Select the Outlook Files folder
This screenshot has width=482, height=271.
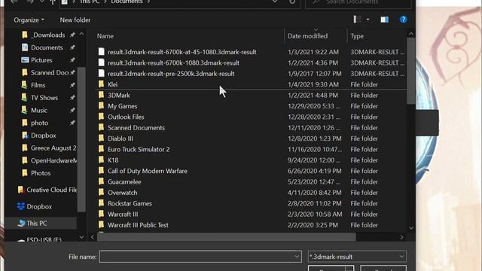coord(126,117)
